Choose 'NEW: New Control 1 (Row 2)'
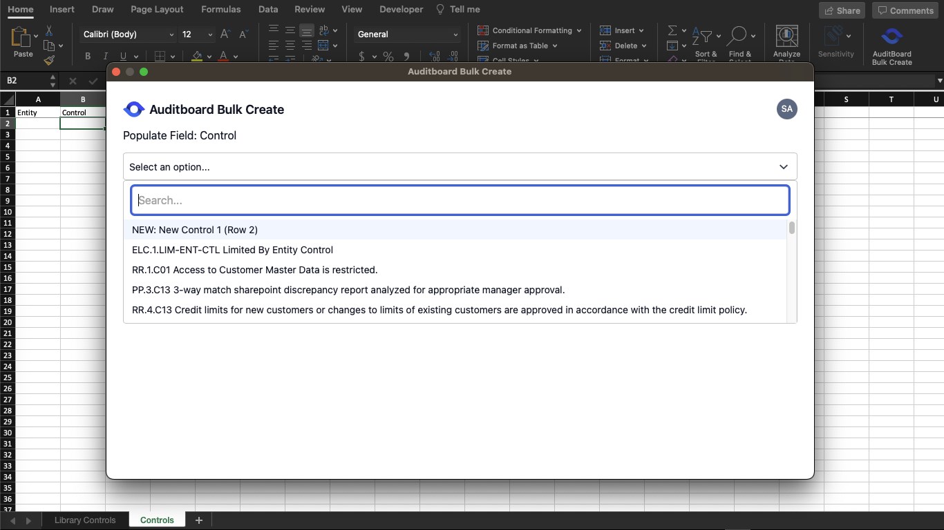This screenshot has height=530, width=944. point(455,230)
